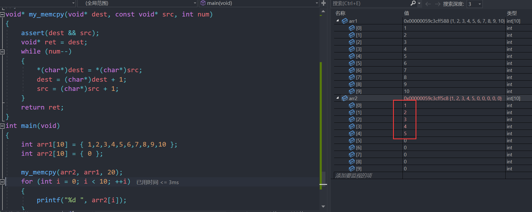Click cube icon of arr1 [2] row
Viewport: 532px width, 212px height.
pos(352,42)
